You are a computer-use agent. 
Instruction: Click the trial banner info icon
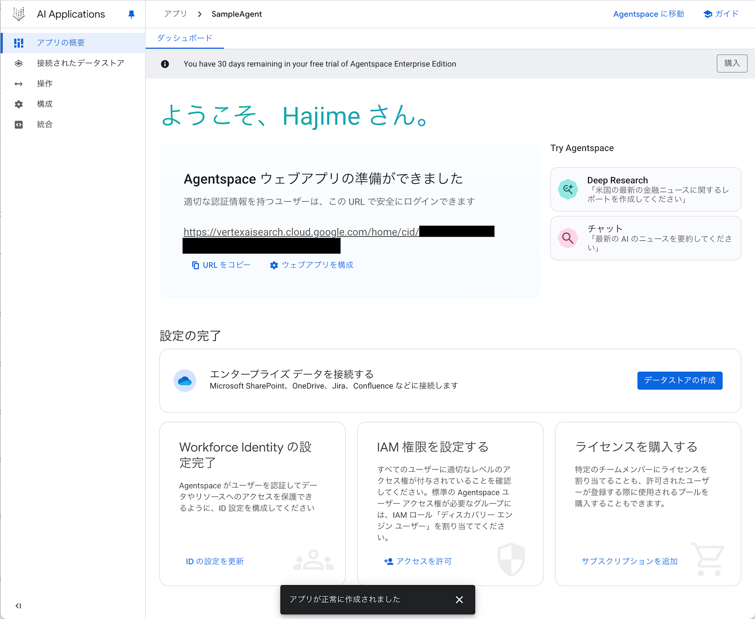tap(165, 64)
